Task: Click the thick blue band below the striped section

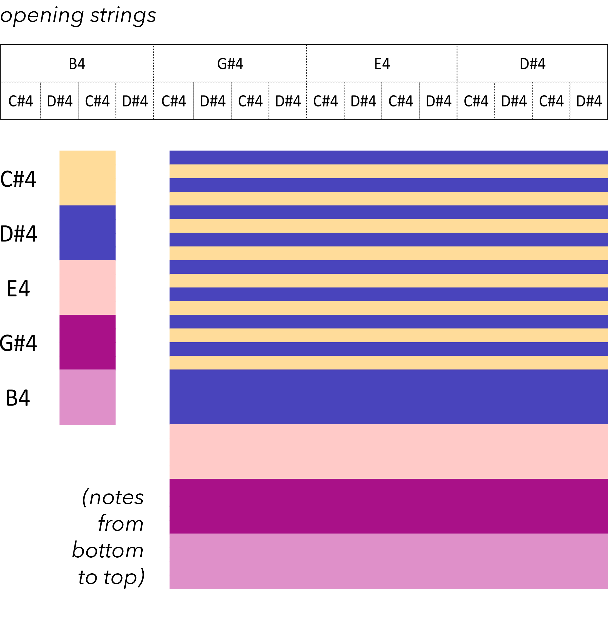Action: (x=388, y=397)
